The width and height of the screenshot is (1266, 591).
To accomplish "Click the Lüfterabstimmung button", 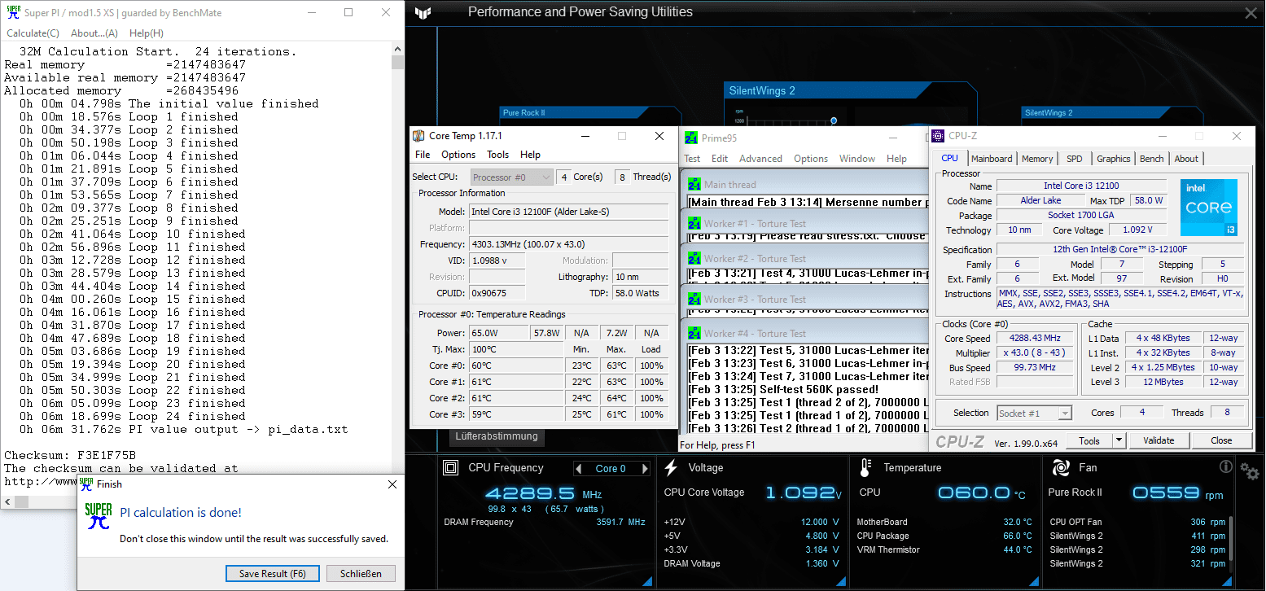I will click(x=497, y=436).
